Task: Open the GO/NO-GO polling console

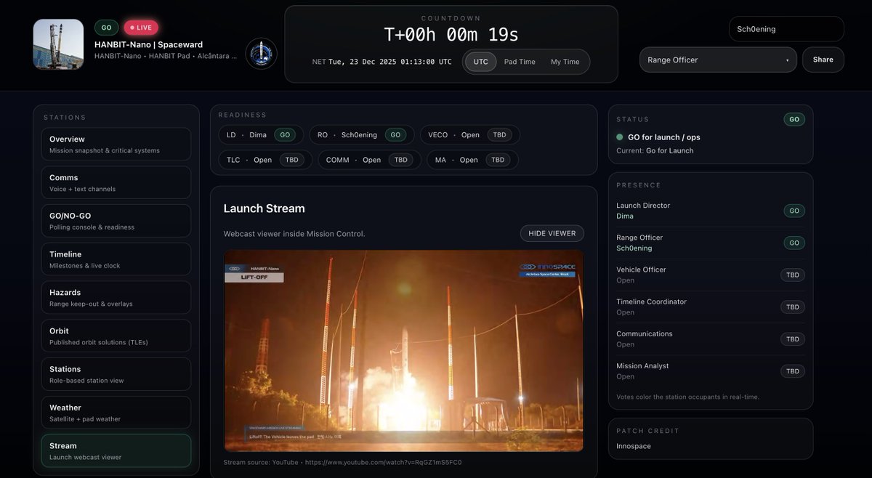Action: pos(116,221)
